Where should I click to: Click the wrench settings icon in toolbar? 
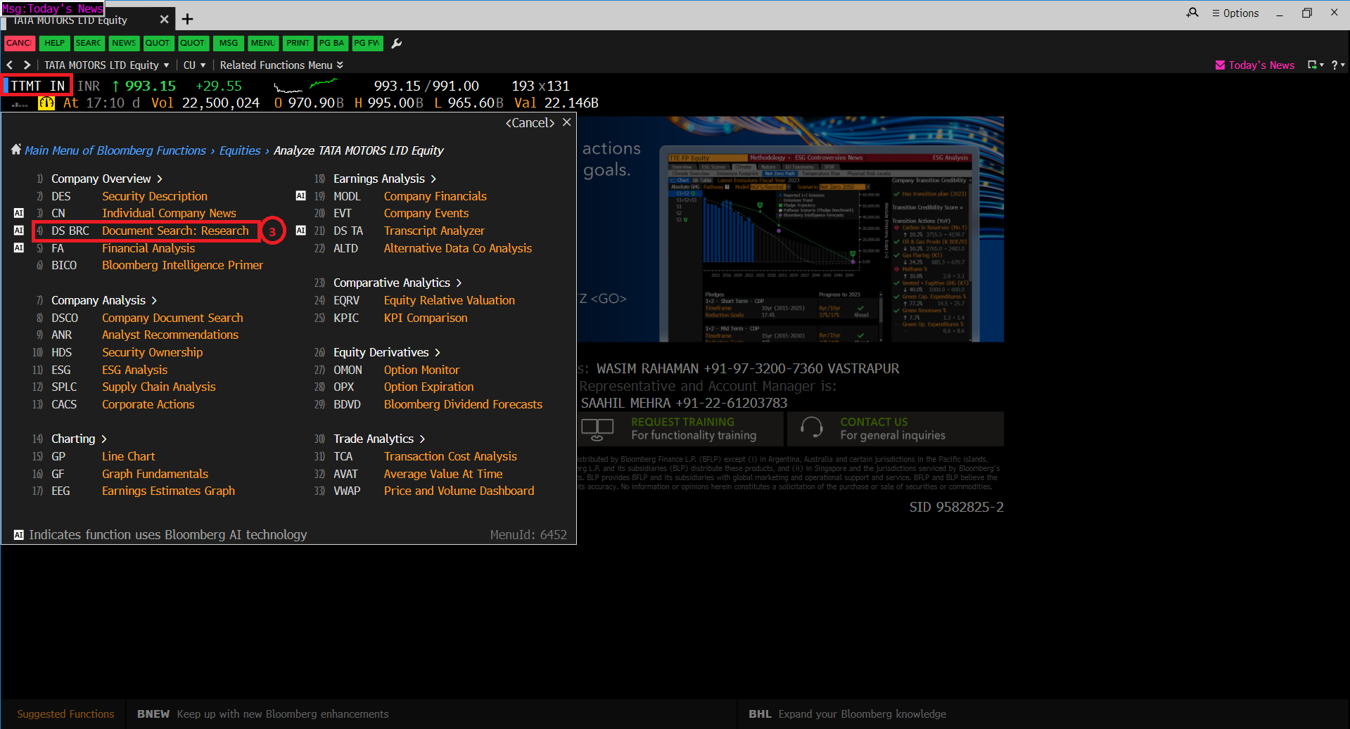pyautogui.click(x=397, y=44)
